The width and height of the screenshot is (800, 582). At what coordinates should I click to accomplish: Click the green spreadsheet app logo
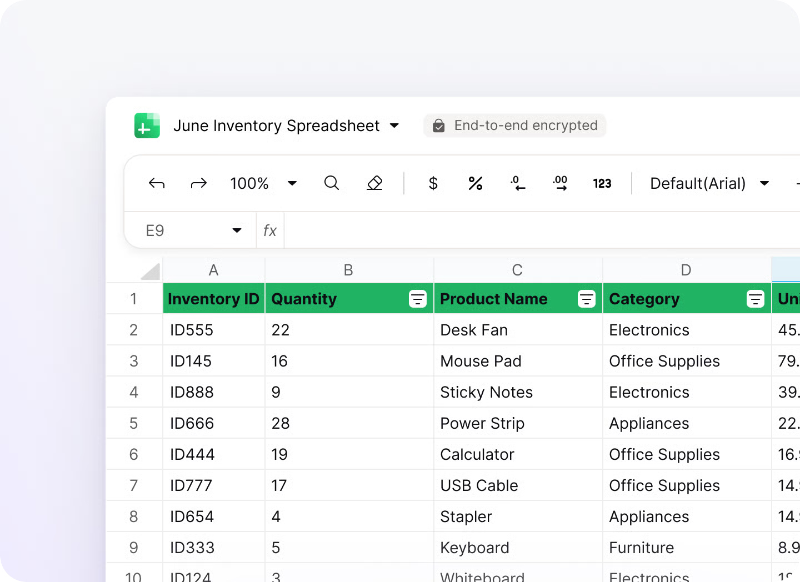pos(147,126)
